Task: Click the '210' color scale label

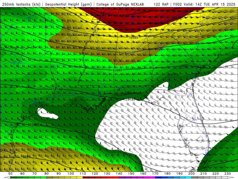Action: coord(203,174)
